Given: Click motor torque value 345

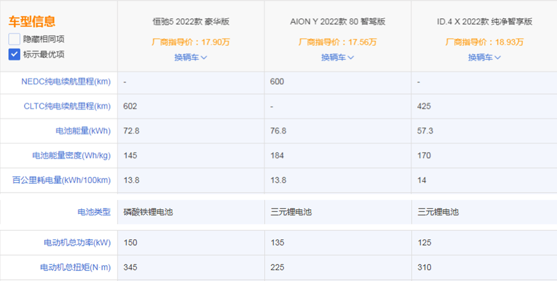Looking at the screenshot, I should pyautogui.click(x=130, y=267).
